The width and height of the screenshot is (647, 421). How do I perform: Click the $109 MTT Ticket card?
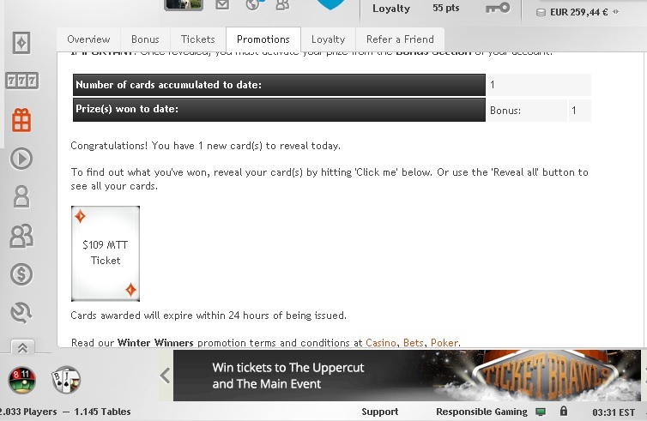(106, 253)
